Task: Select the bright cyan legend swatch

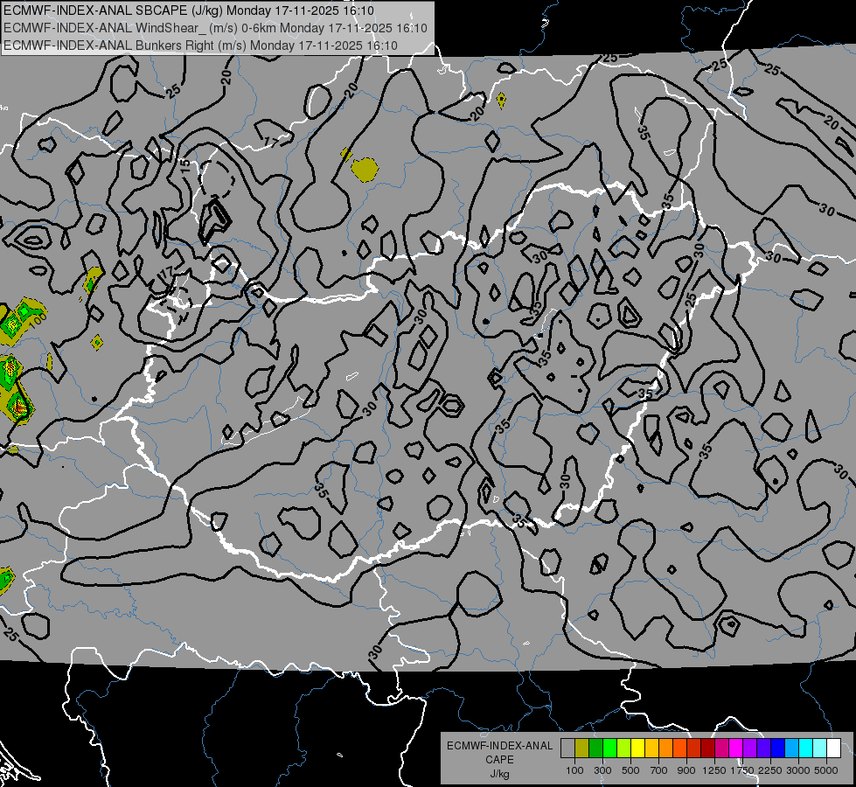Action: (x=806, y=749)
